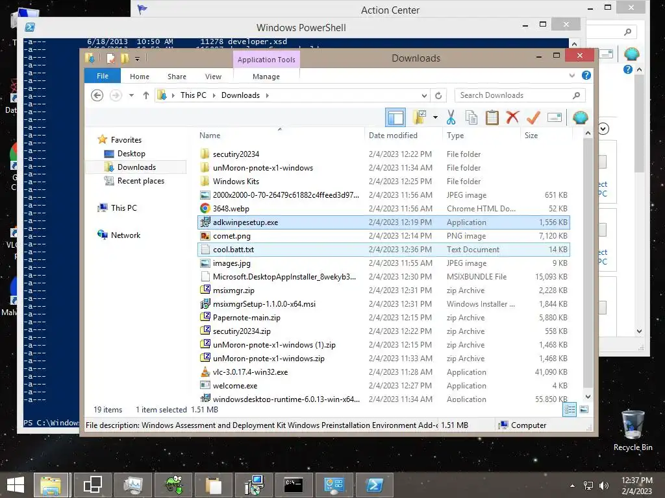665x498 pixels.
Task: Select Downloads in navigation pane
Action: coord(136,167)
